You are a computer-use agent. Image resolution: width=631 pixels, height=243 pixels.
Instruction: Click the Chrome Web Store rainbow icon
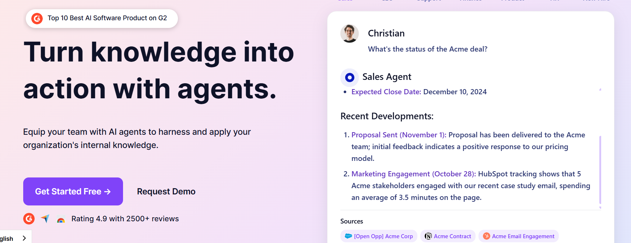click(x=61, y=220)
